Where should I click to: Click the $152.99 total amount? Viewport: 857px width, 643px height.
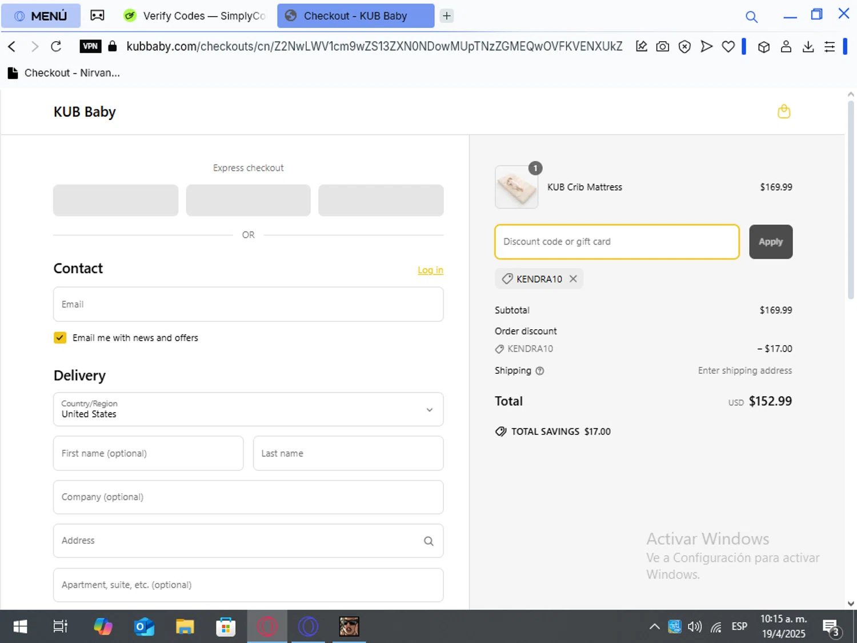pos(770,401)
